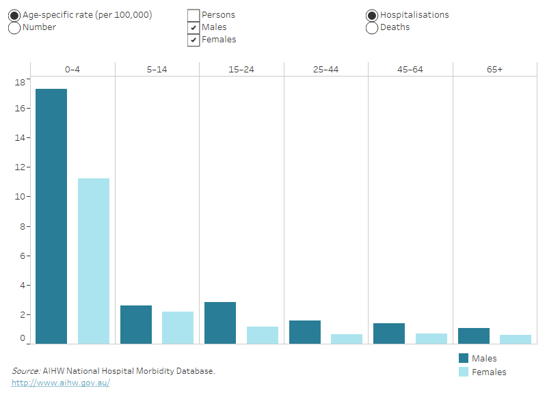Viewport: 547px width, 410px height.
Task: Click the Males bar for ages 65+
Action: pos(474,336)
